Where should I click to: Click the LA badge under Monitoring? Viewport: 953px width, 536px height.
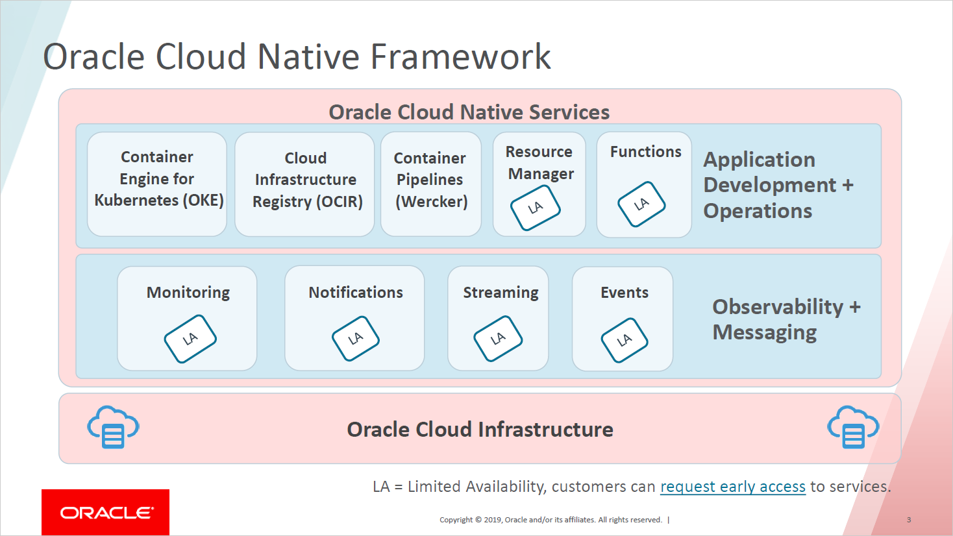(x=190, y=339)
